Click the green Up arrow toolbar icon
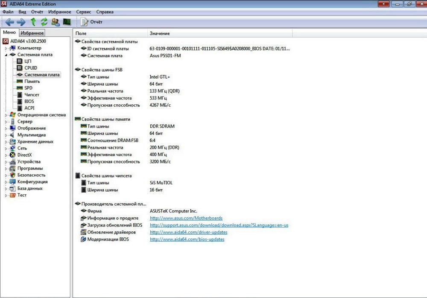427x298 pixels. (33, 22)
